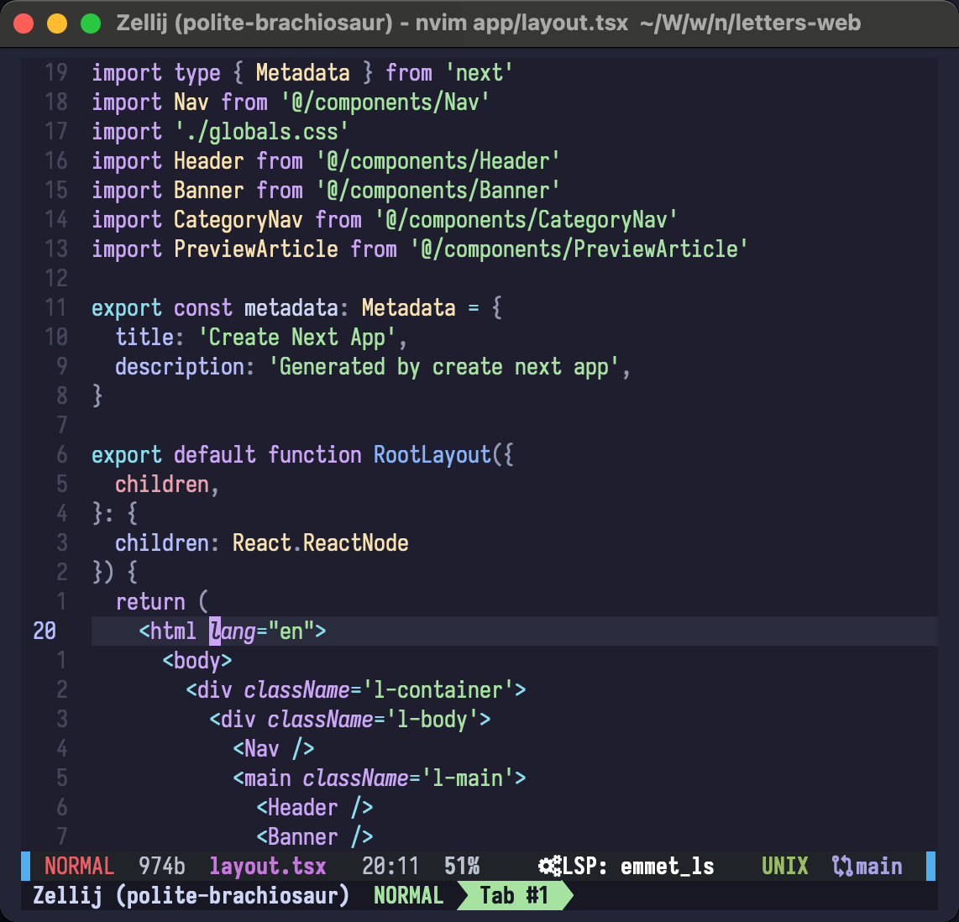Click Zellij's NORMAL mode label in bottom bar
Image resolution: width=959 pixels, height=922 pixels.
click(408, 896)
